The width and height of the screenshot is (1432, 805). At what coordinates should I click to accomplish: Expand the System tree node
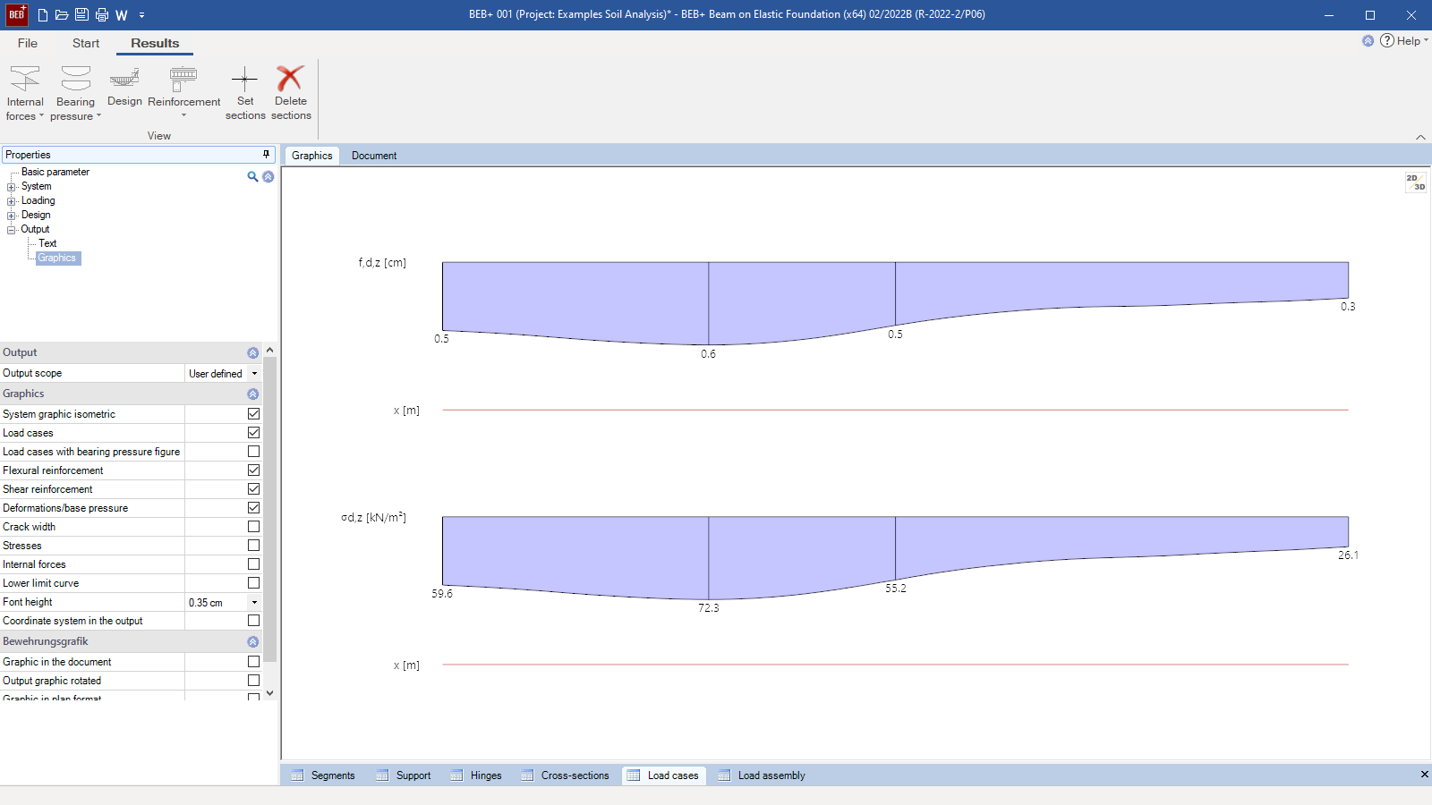(x=12, y=187)
